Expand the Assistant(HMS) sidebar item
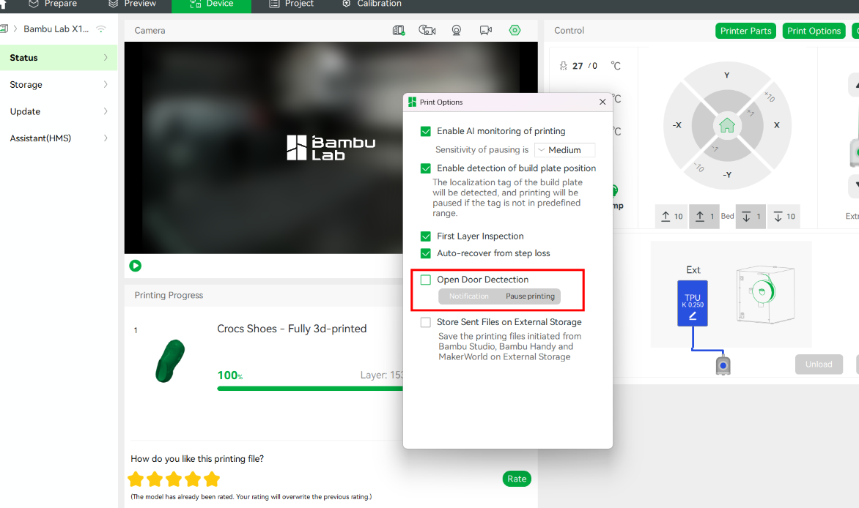This screenshot has height=508, width=859. click(59, 138)
